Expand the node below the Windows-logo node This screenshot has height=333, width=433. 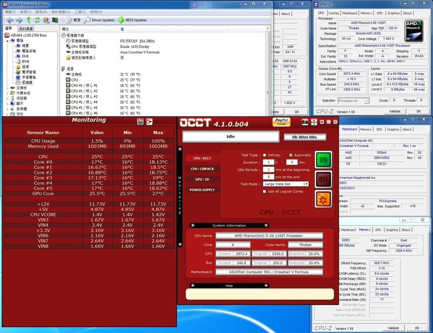click(7, 98)
